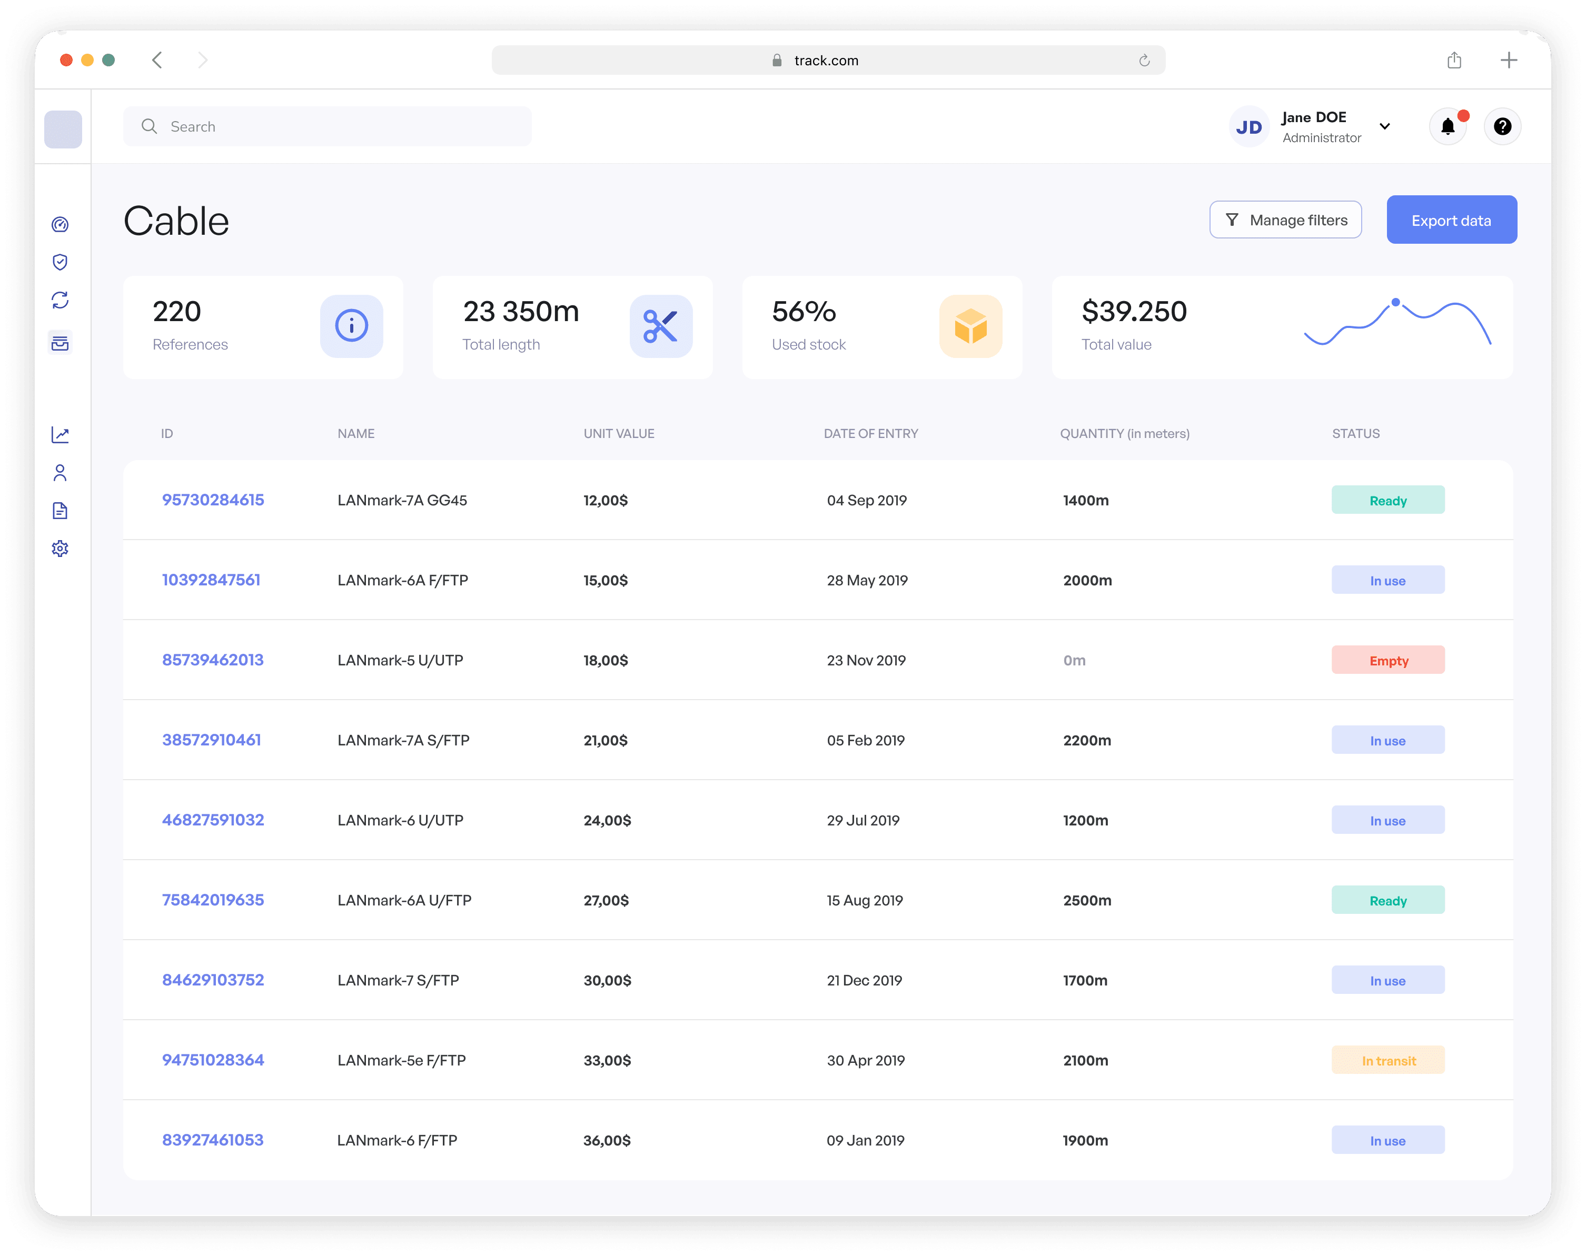Select the inventory box sidebar icon
1586x1255 pixels.
(x=60, y=342)
